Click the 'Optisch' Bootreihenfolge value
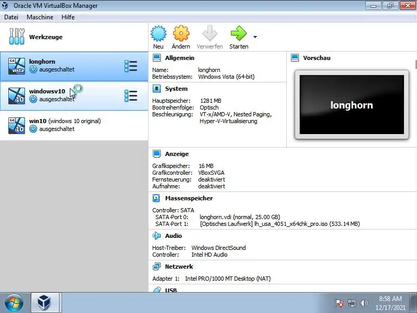The image size is (417, 313). [209, 107]
